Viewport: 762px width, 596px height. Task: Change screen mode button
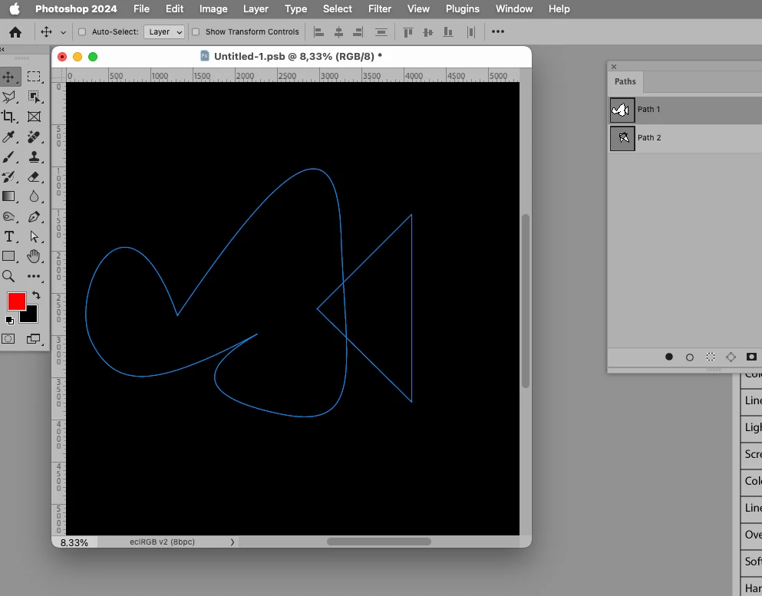coord(34,338)
